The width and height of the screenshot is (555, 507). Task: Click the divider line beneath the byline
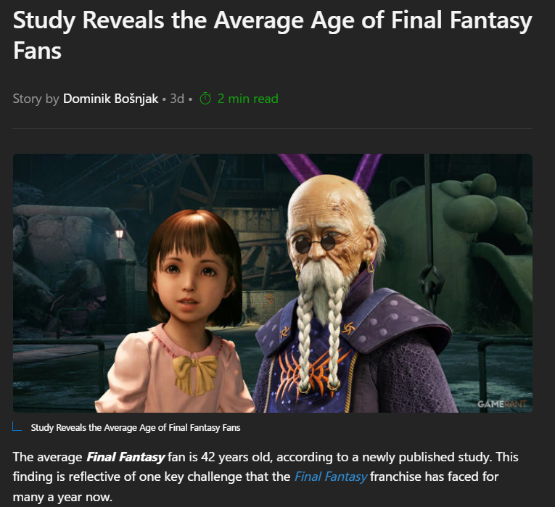coord(273,129)
